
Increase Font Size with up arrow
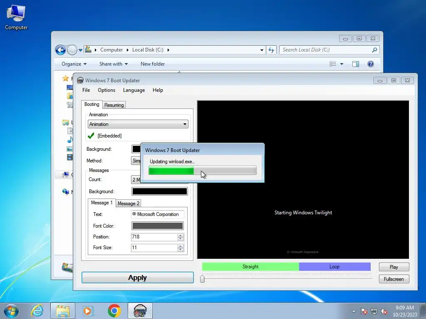[181, 246]
